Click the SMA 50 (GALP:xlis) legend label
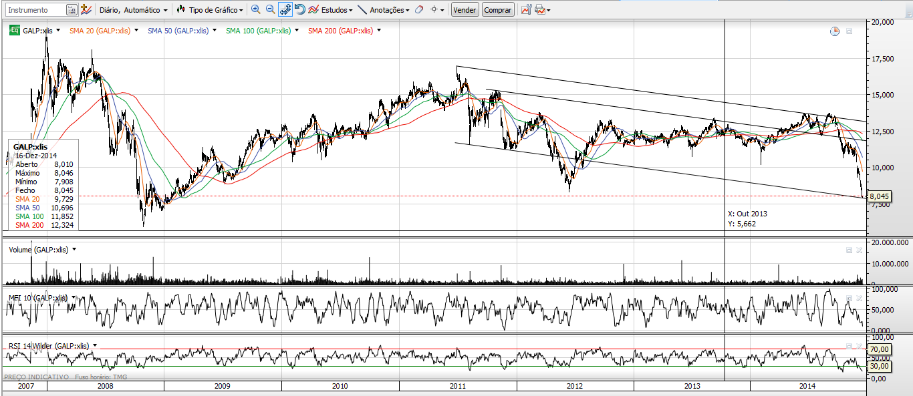The image size is (913, 396). [178, 31]
